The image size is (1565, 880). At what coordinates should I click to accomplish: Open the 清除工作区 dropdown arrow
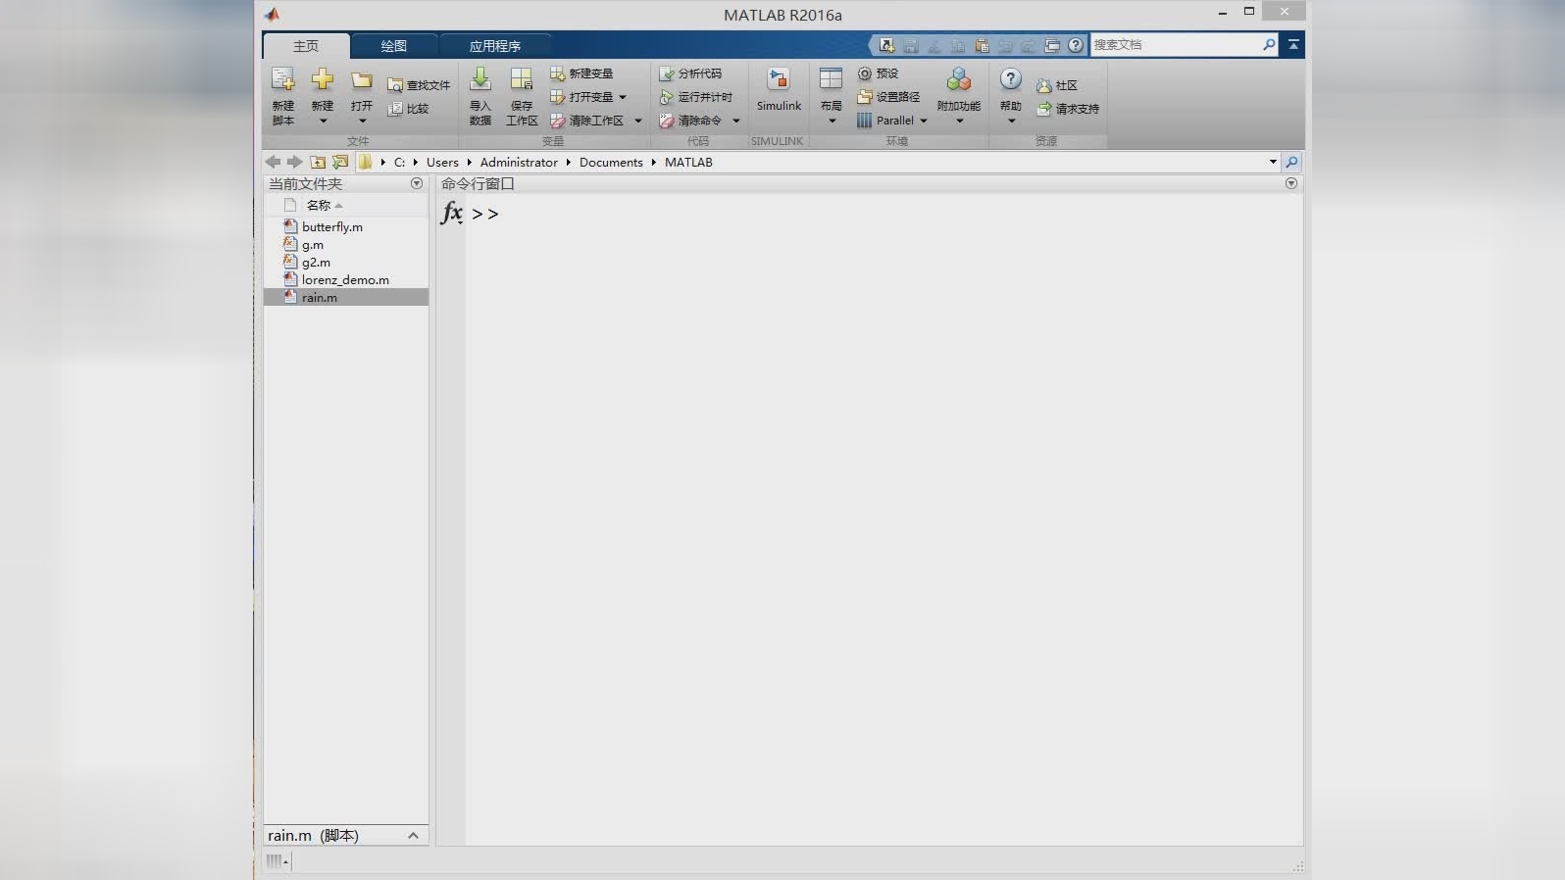click(638, 121)
